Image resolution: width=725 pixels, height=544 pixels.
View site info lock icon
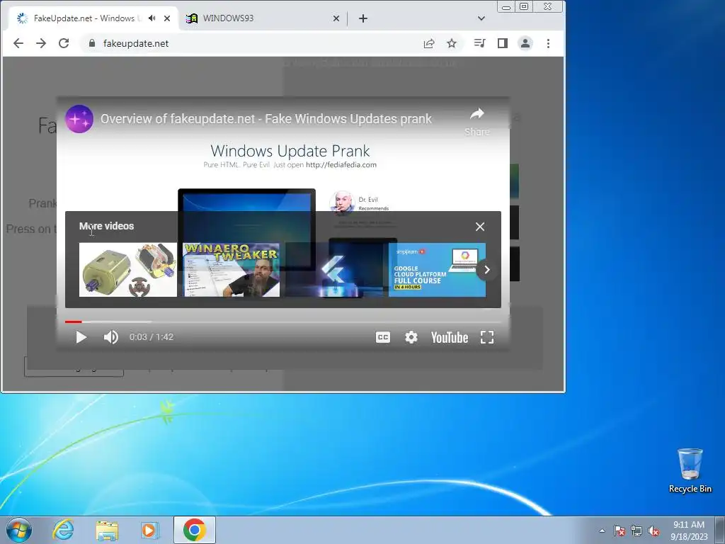(92, 43)
